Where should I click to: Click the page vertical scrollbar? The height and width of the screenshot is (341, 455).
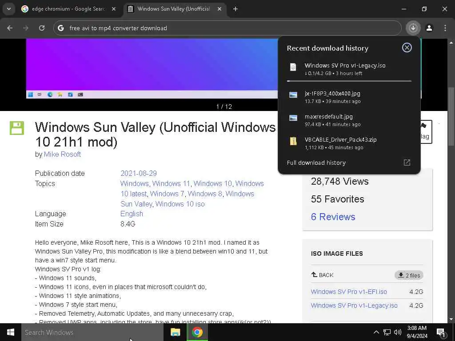pyautogui.click(x=451, y=116)
